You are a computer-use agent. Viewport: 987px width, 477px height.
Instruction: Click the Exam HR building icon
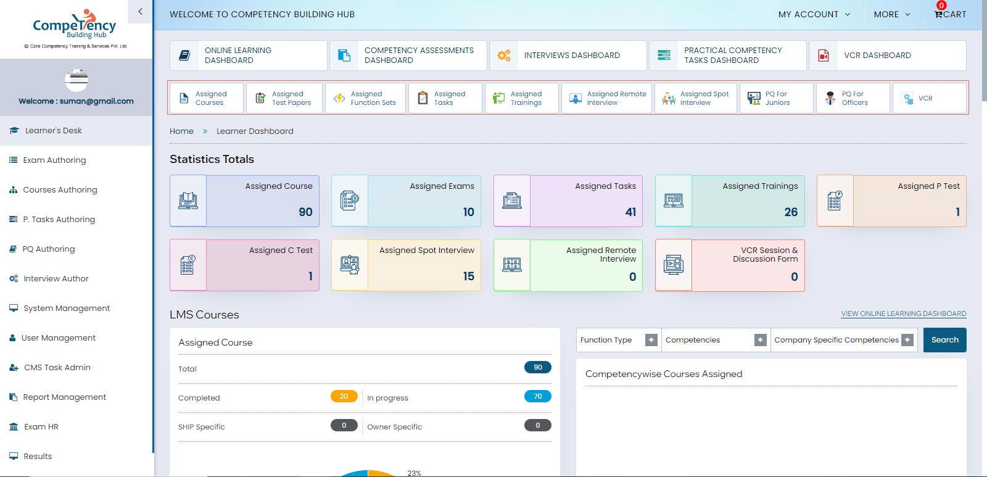coord(14,427)
